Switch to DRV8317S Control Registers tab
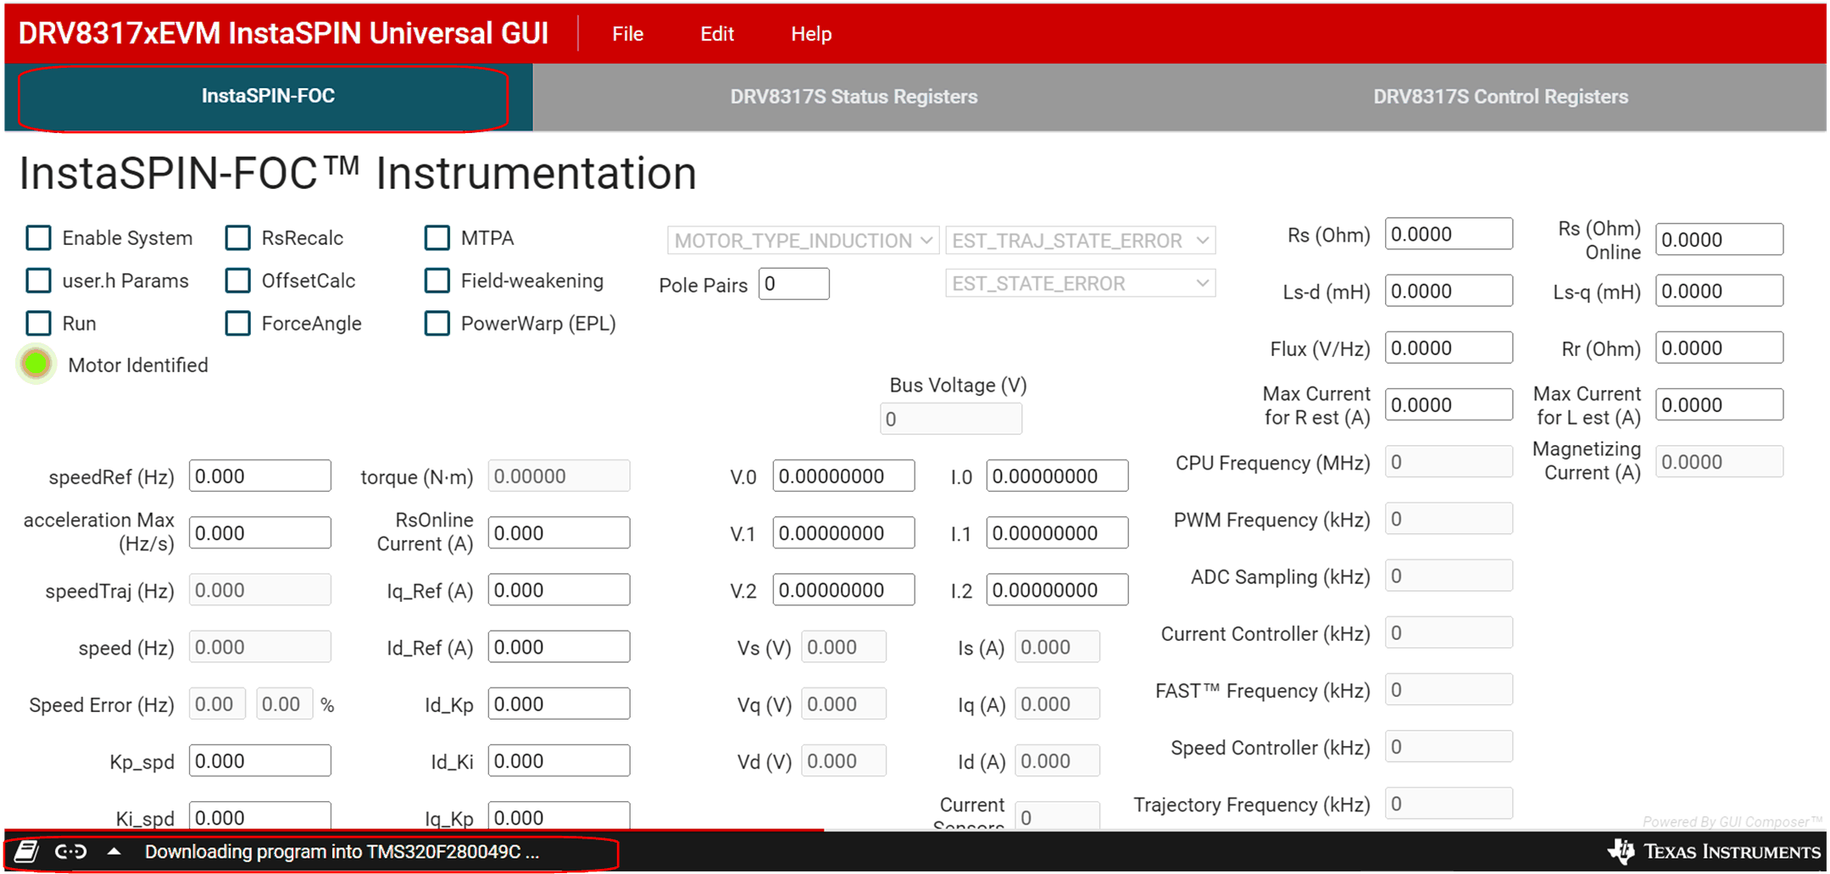Image resolution: width=1830 pixels, height=874 pixels. point(1501,97)
